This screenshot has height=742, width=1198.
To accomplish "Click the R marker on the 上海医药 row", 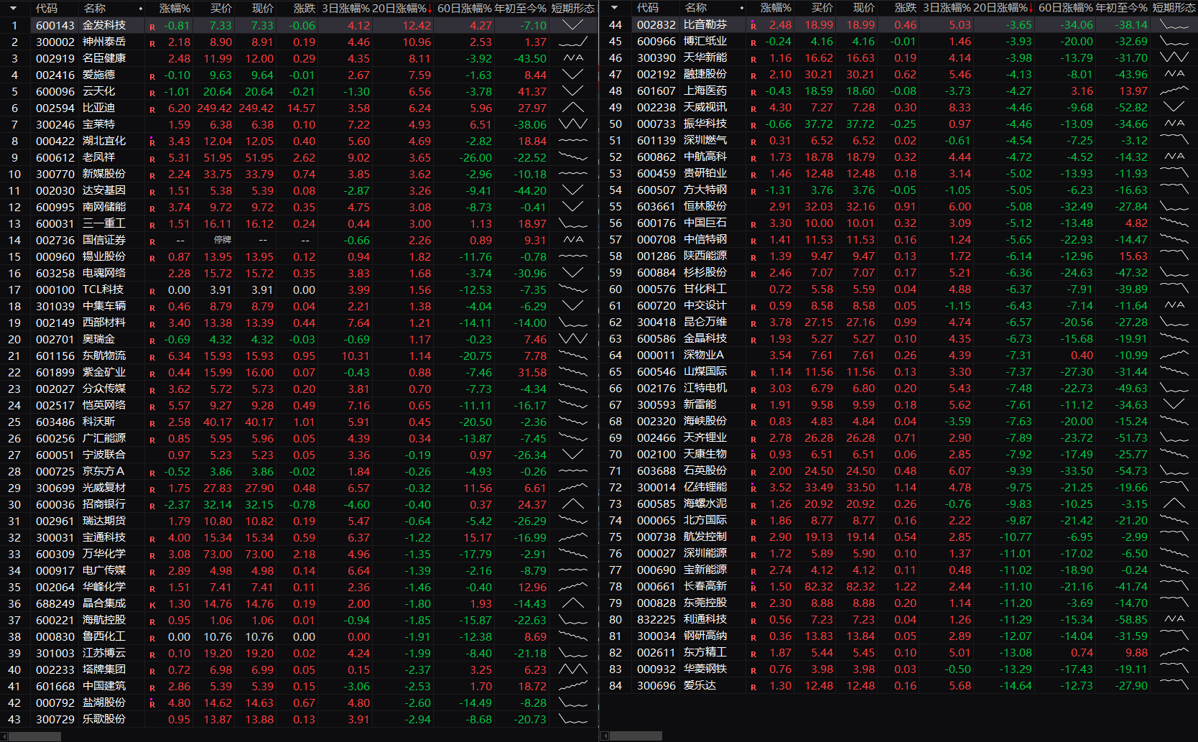I will pyautogui.click(x=753, y=92).
